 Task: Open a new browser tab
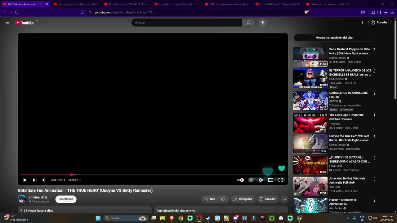click(x=357, y=4)
